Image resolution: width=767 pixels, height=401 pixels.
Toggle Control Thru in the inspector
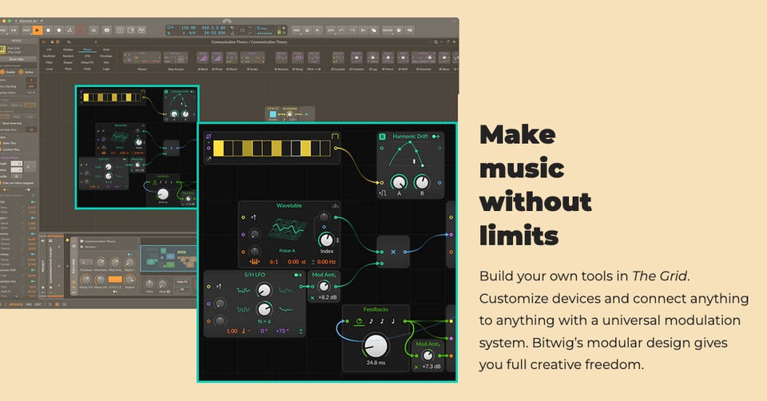click(x=10, y=149)
